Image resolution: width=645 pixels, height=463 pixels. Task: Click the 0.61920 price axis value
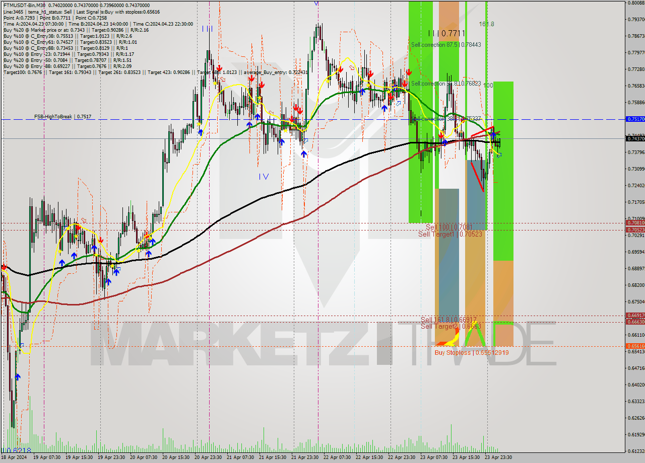tap(636, 435)
